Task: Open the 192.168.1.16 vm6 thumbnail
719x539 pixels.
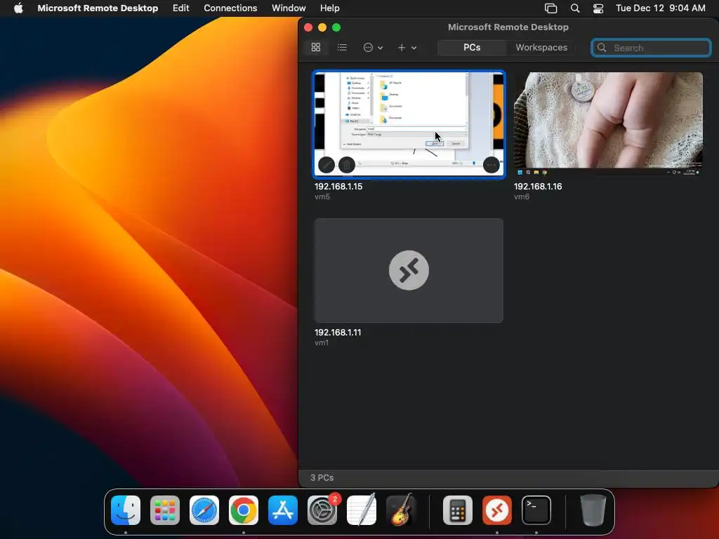Action: click(608, 124)
